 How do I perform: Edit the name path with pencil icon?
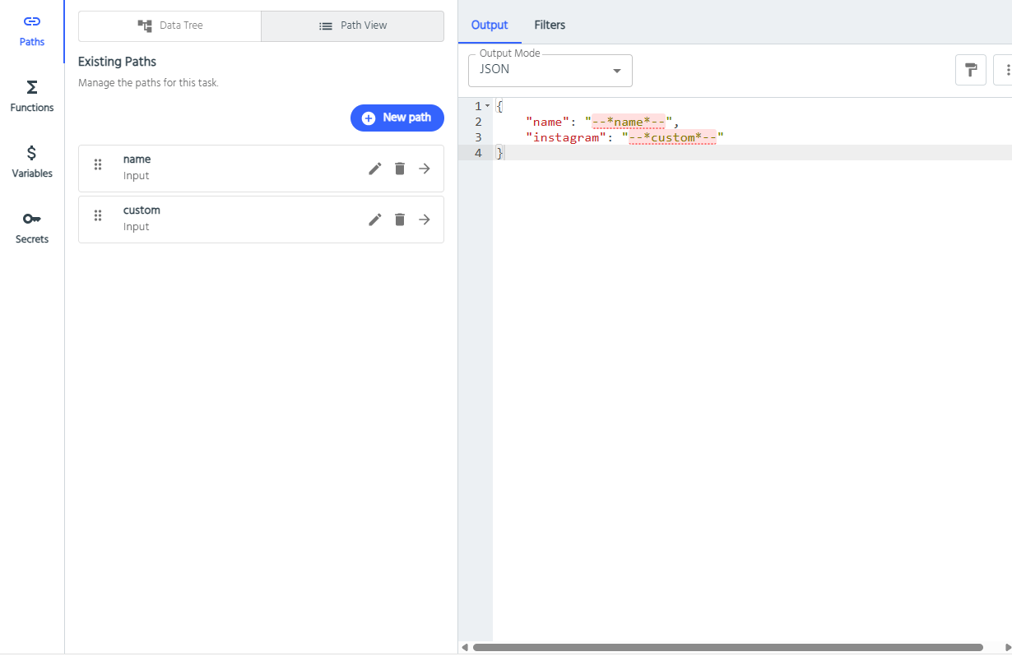coord(375,169)
